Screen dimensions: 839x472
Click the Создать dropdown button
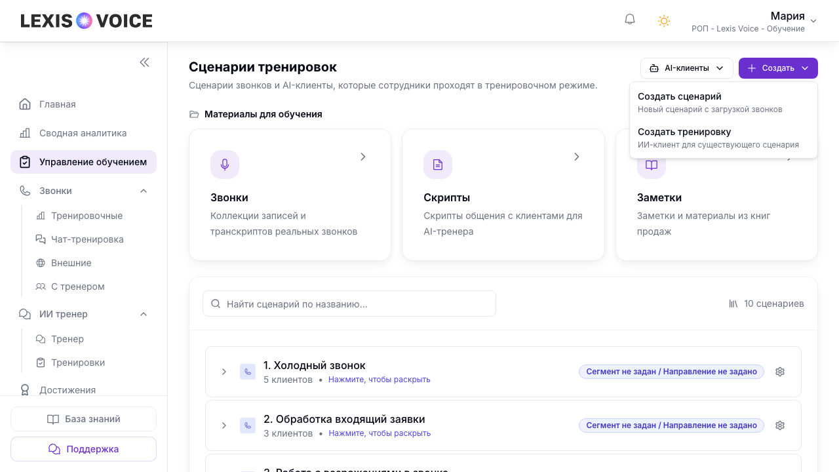click(778, 68)
